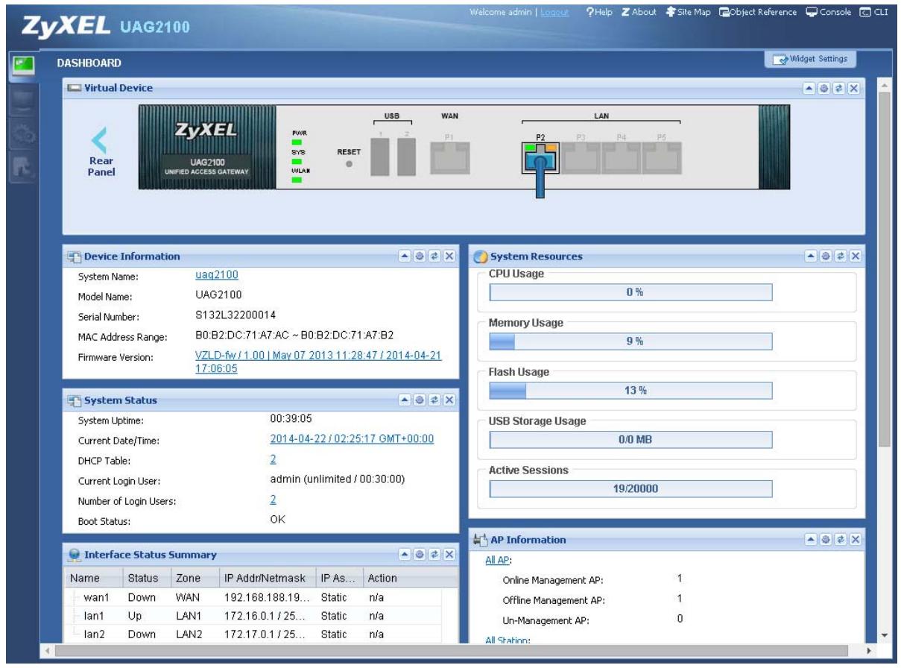Sort by the Status column header
Image resolution: width=901 pixels, height=668 pixels.
[x=147, y=578]
